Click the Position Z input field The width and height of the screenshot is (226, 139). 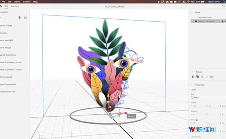tap(223, 106)
